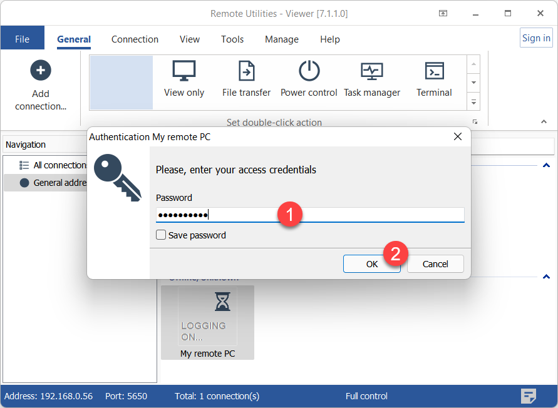The width and height of the screenshot is (558, 408).
Task: Open the Tools ribbon tab
Action: [x=232, y=39]
